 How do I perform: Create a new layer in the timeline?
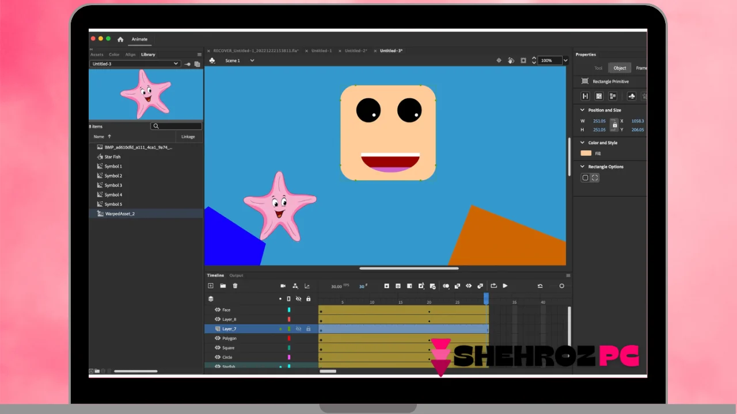tap(211, 286)
